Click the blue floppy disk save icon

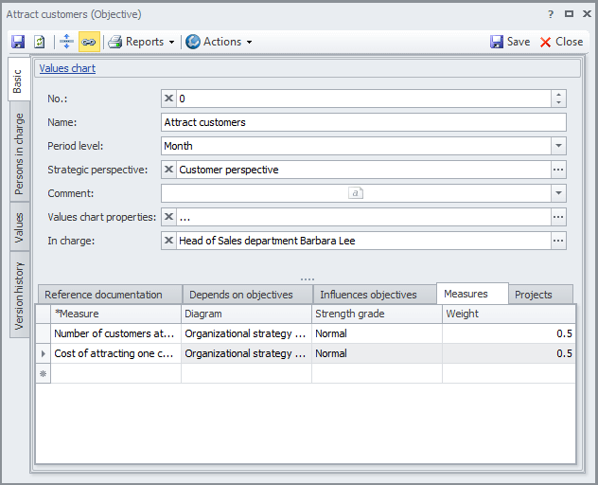click(x=18, y=42)
